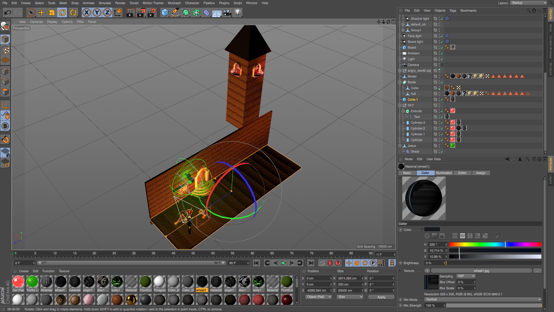Switch to the Illumination tab
The image size is (554, 312).
tap(444, 173)
